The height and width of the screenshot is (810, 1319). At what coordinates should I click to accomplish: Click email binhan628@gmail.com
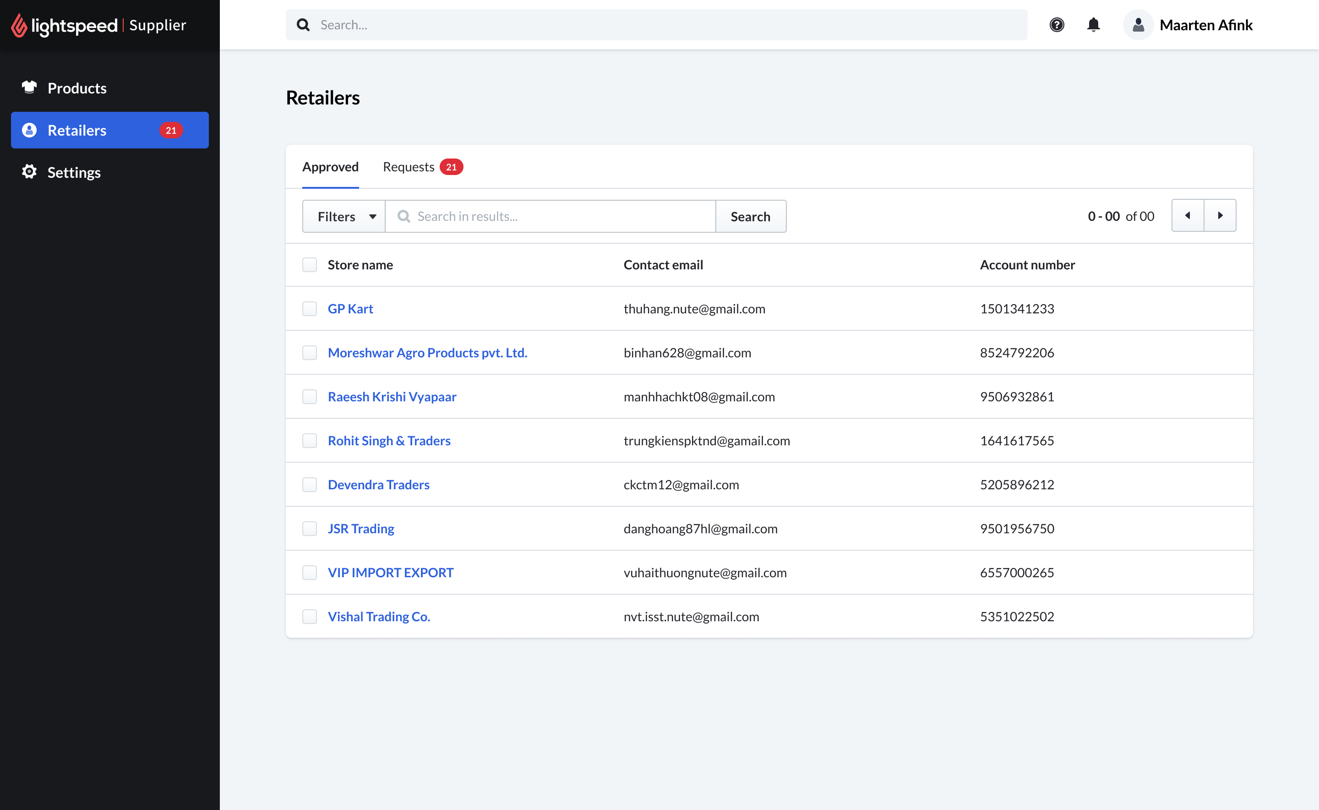pos(687,352)
